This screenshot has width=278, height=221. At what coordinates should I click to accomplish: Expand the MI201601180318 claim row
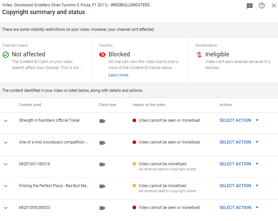tap(6, 164)
